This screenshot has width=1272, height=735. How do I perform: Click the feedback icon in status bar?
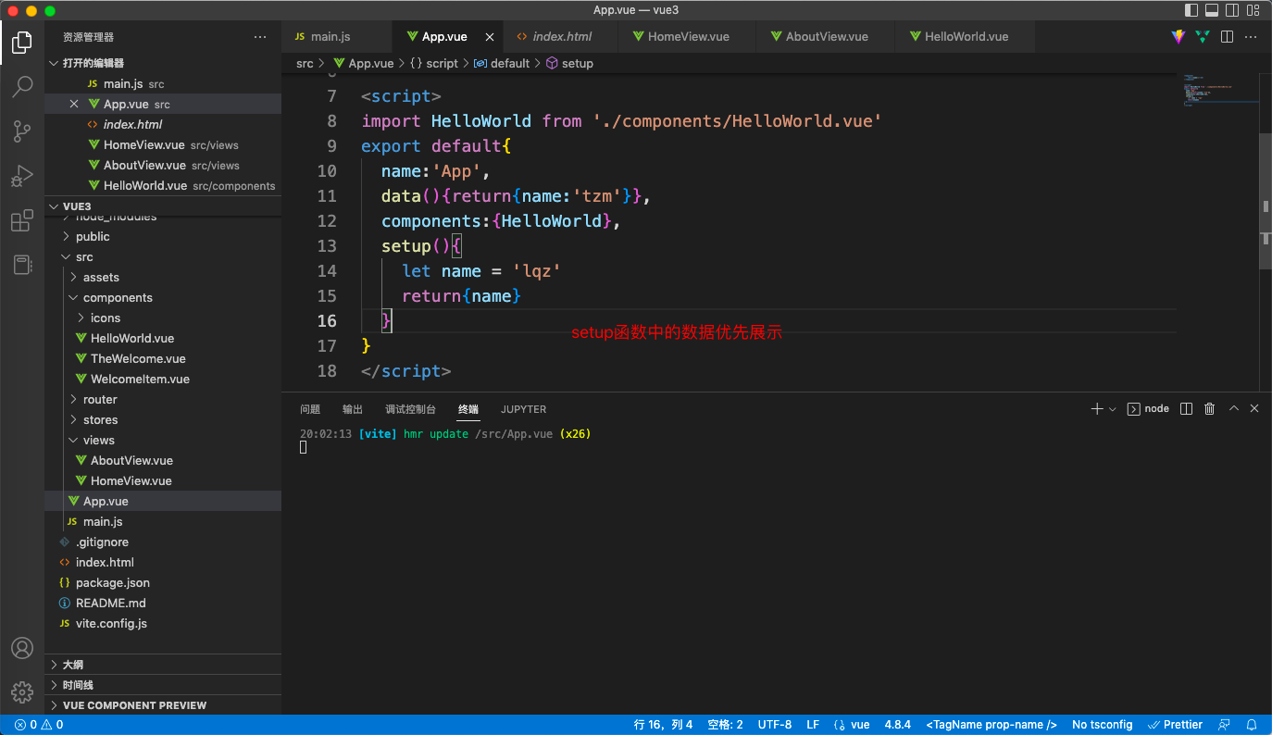click(x=1224, y=725)
